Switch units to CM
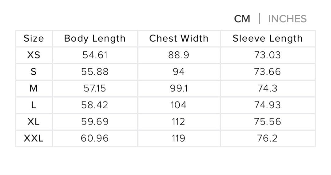The height and width of the screenshot is (175, 331). click(x=242, y=19)
